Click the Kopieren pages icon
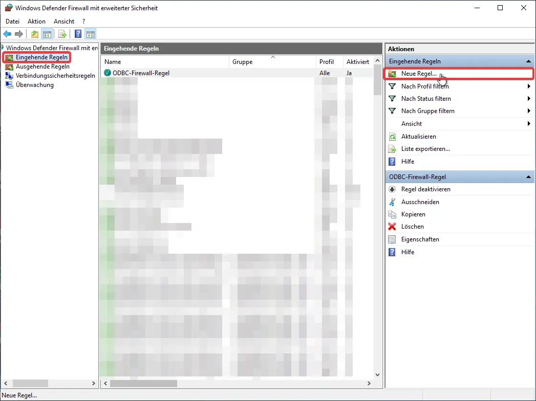Image resolution: width=536 pixels, height=401 pixels. coord(392,214)
